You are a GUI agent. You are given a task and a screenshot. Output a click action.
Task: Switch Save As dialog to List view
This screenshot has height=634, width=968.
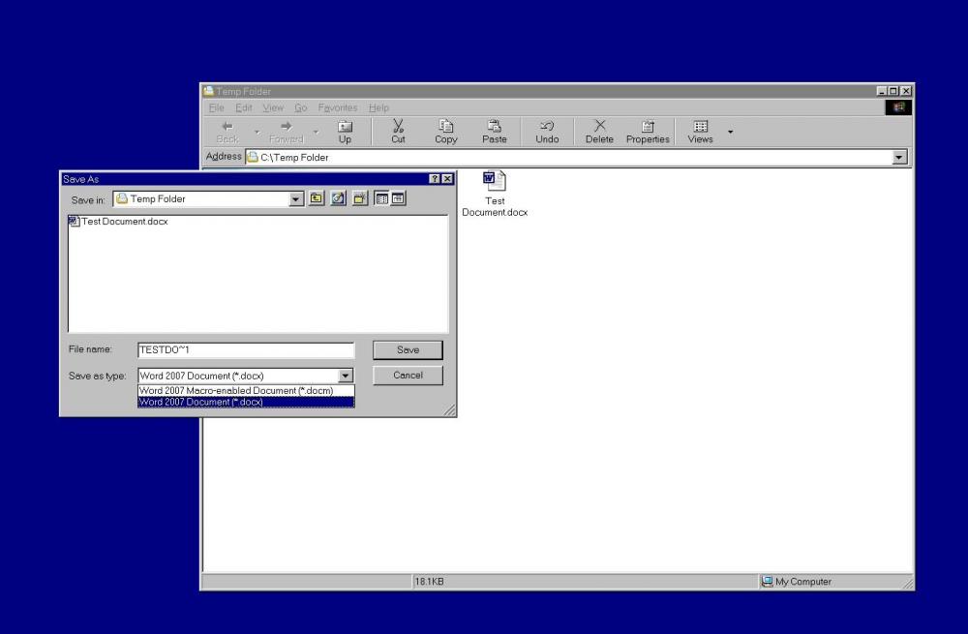[x=381, y=198]
